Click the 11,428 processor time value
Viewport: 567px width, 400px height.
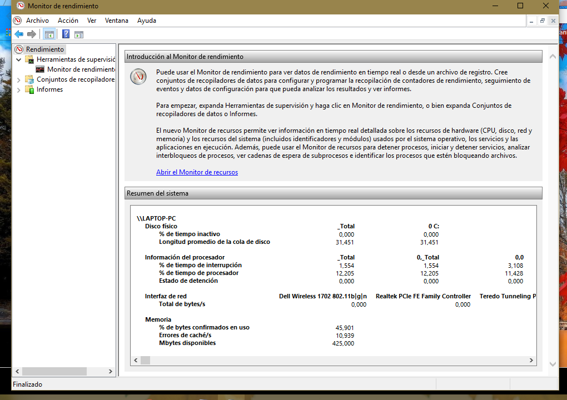tap(514, 273)
